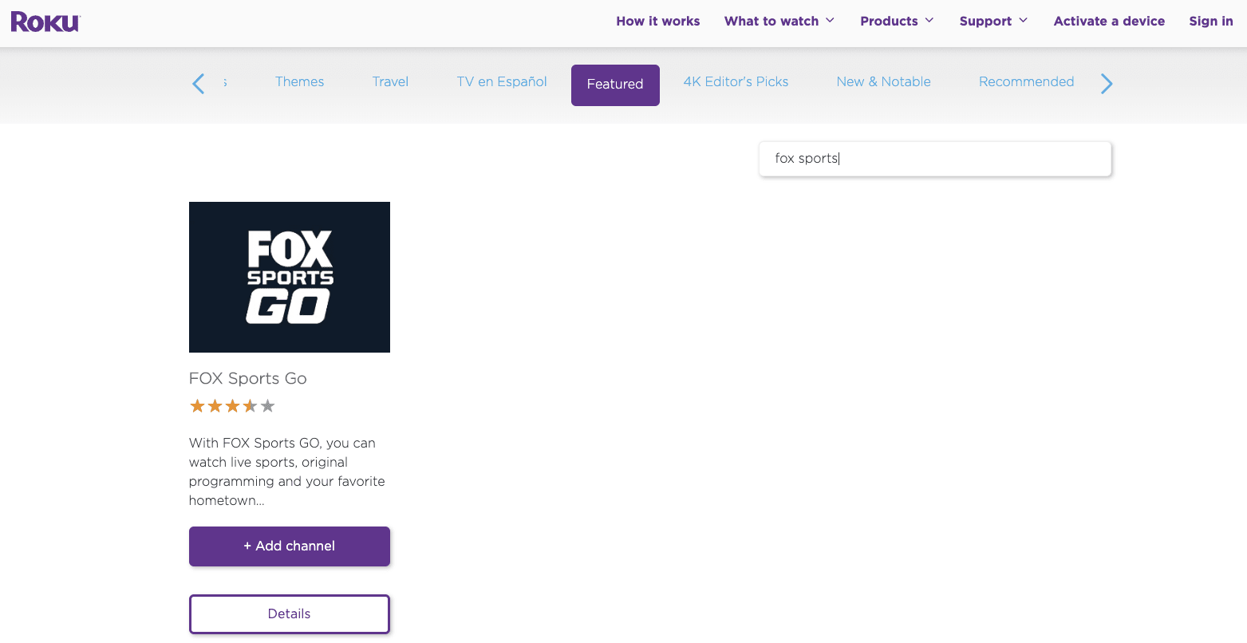
Task: Select the TV en Español tab
Action: point(502,82)
